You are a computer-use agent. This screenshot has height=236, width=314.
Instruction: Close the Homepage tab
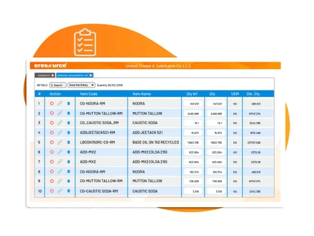[x=53, y=76]
